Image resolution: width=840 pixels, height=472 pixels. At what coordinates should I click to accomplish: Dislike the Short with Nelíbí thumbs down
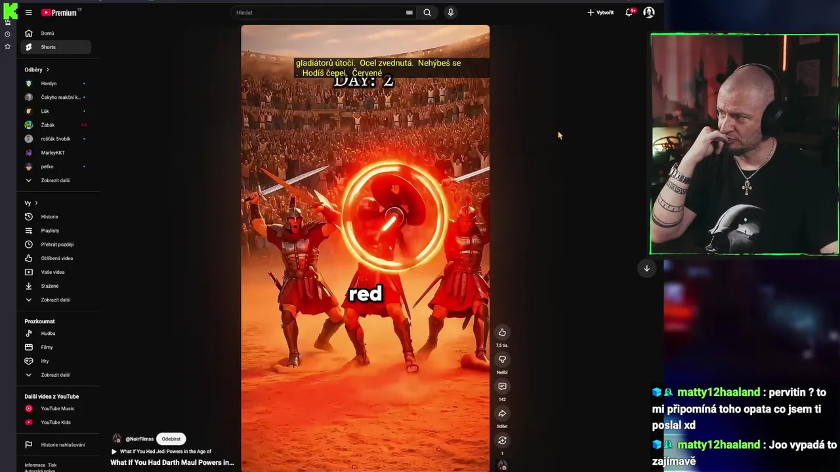[x=502, y=359]
